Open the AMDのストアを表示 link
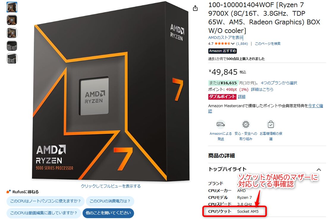331x219 pixels. click(226, 37)
